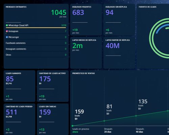Open the Instagram comments row
This screenshot has height=135, width=169.
click(36, 49)
